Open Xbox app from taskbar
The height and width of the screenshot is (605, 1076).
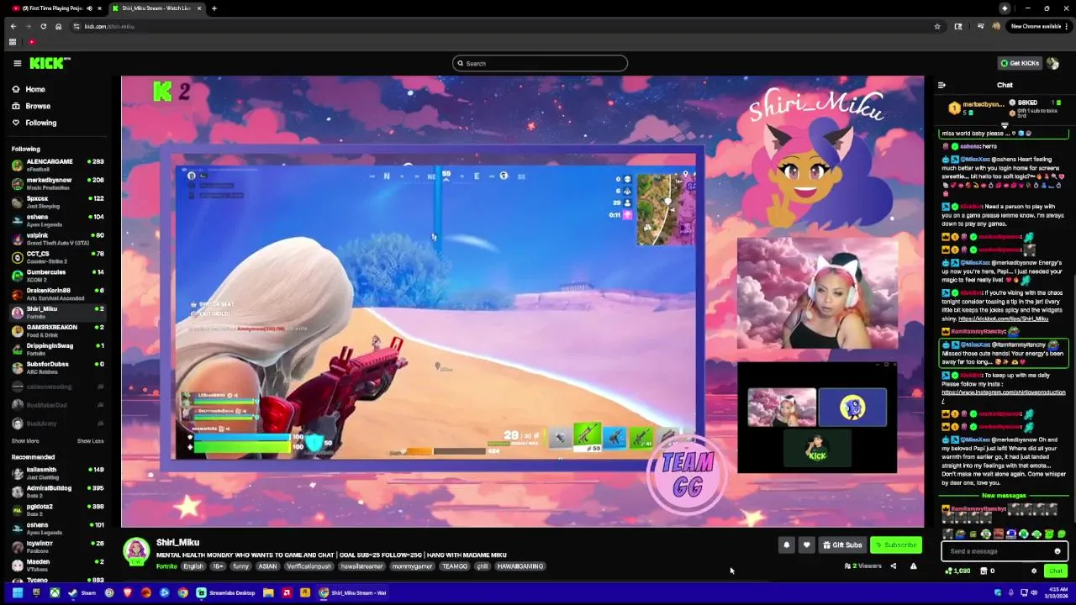54,592
